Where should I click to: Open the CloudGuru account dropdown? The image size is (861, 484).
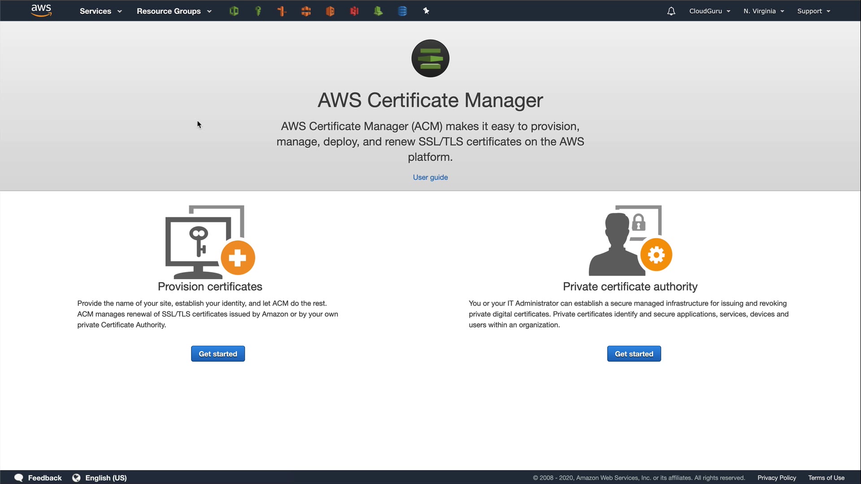click(x=709, y=11)
